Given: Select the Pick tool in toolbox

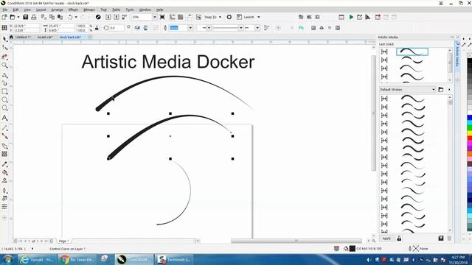Looking at the screenshot, I should (5, 39).
